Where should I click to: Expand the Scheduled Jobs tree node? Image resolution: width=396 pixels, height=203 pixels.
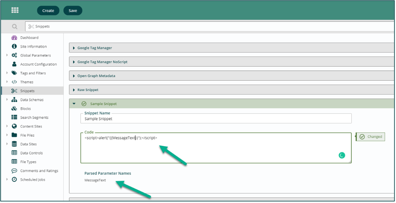7,179
